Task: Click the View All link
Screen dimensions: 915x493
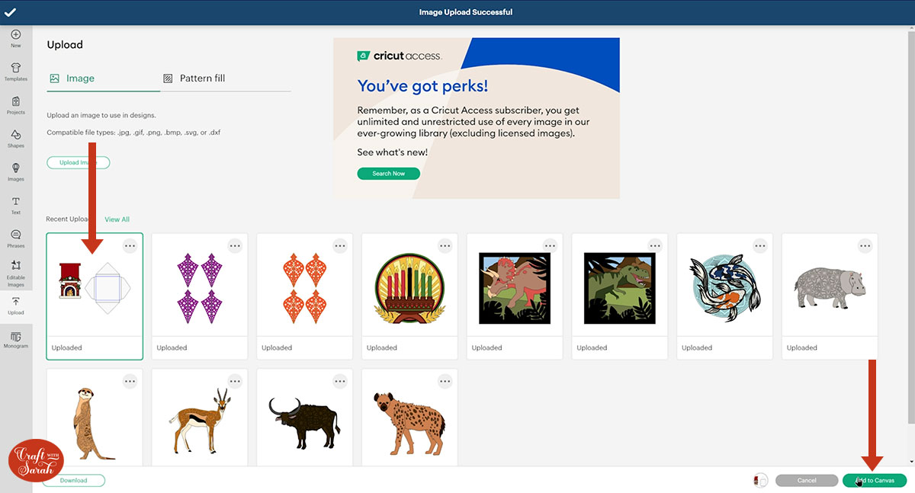Action: (117, 219)
